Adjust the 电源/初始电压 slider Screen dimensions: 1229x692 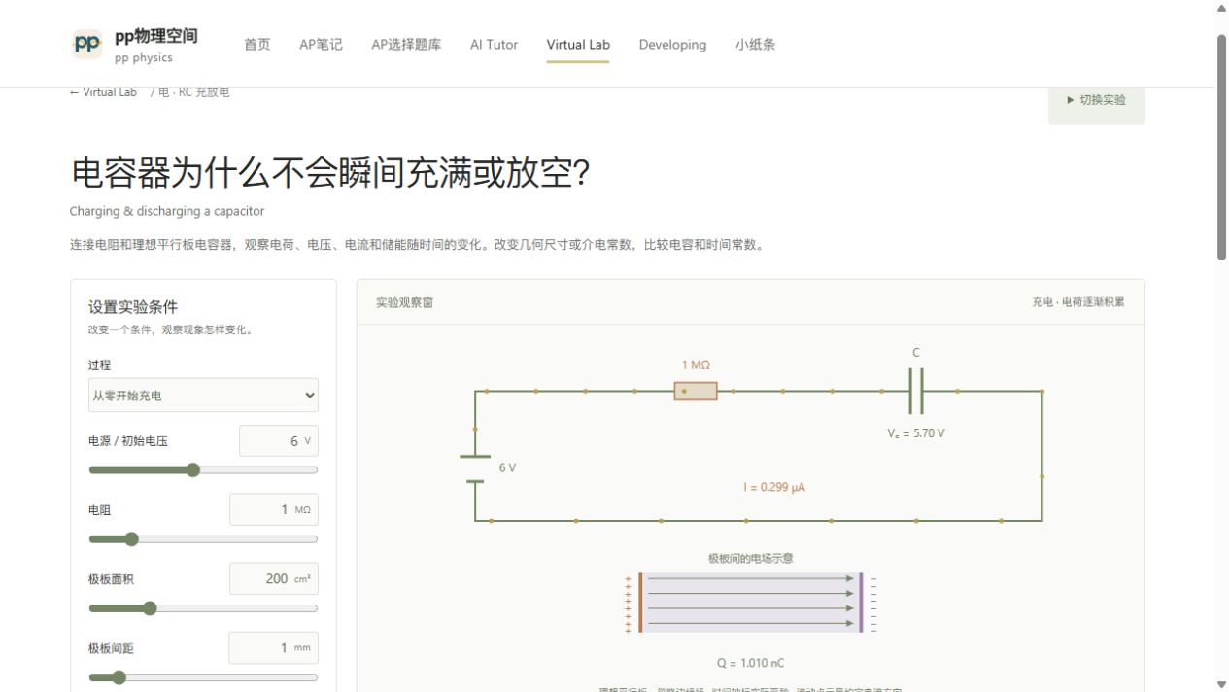[x=203, y=470]
